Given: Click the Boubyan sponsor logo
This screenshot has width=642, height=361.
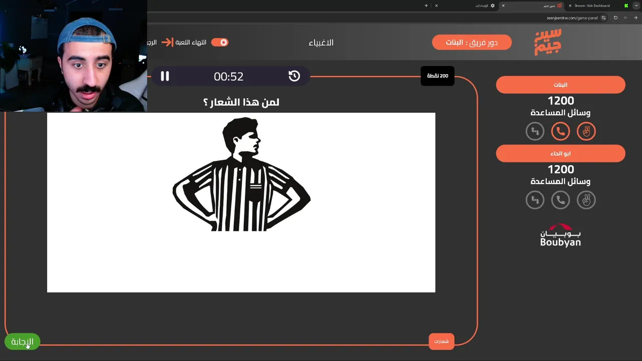Looking at the screenshot, I should 560,235.
